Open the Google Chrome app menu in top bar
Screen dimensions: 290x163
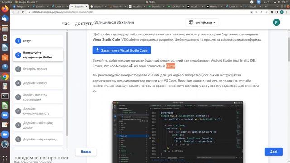pos(26,2)
